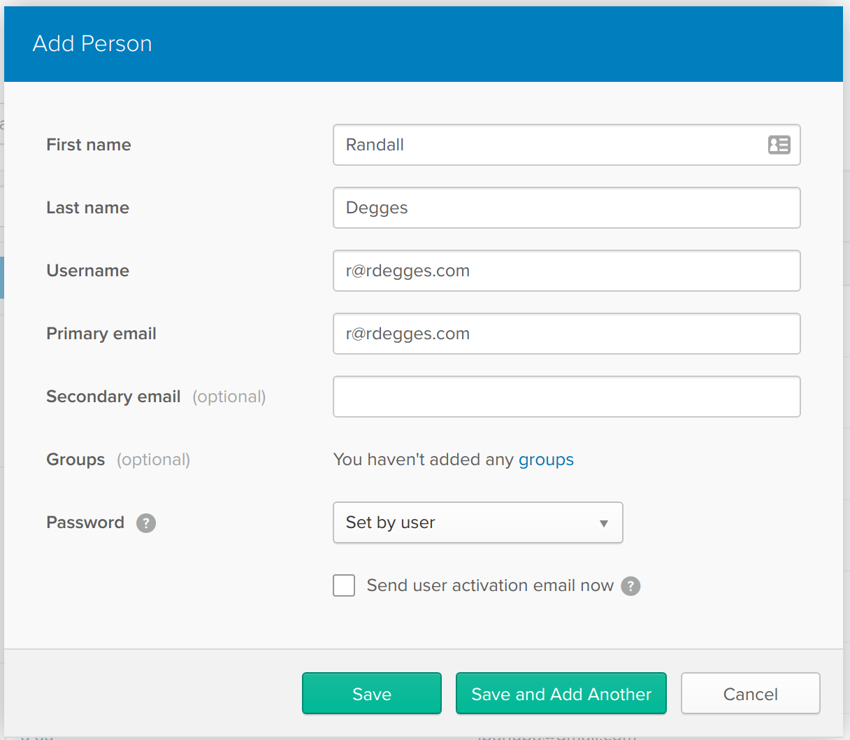
Task: Click the 'Primary email' label text
Action: pyautogui.click(x=101, y=334)
